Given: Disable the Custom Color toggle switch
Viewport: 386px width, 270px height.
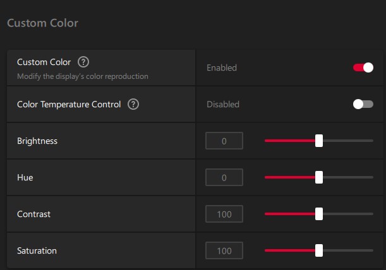Looking at the screenshot, I should click(363, 67).
